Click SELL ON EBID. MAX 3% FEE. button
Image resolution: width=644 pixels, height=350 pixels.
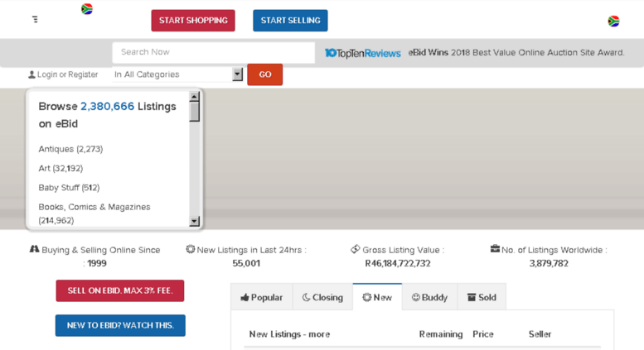tap(120, 290)
